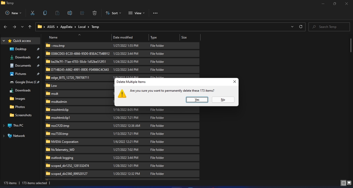Switch to details view icon in status bar
Image resolution: width=353 pixels, height=188 pixels.
click(x=343, y=183)
